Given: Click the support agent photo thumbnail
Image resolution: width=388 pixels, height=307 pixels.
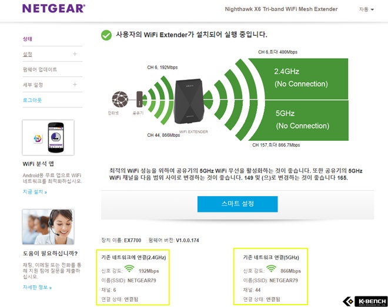Looking at the screenshot, I should point(48,227).
